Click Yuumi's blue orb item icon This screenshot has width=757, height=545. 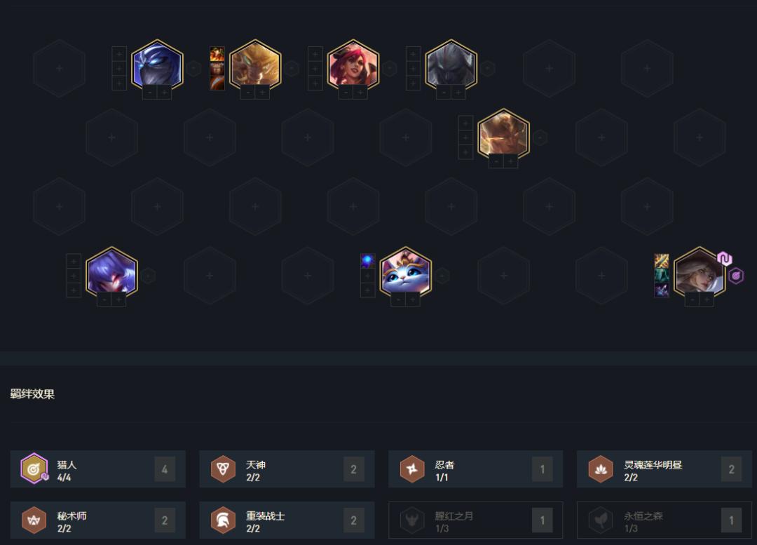(x=368, y=261)
